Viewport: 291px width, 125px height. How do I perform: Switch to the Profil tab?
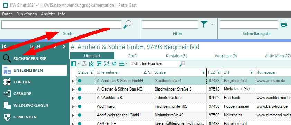click(133, 56)
